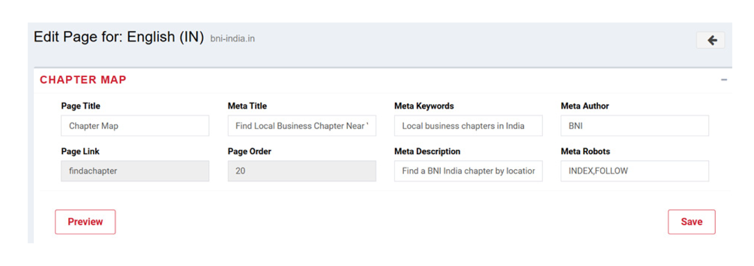Image resolution: width=754 pixels, height=266 pixels.
Task: Click the Meta Robots INDEX,FOLLOW field
Action: pos(634,171)
